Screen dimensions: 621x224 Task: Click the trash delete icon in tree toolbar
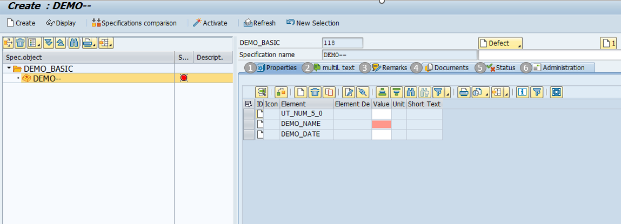click(20, 43)
